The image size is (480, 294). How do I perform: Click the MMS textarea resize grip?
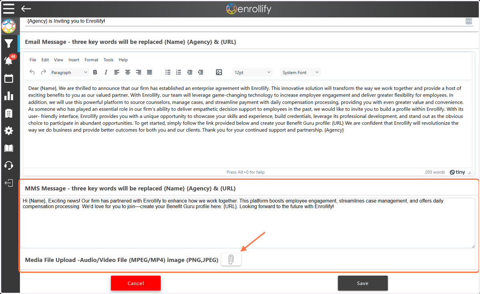click(473, 246)
